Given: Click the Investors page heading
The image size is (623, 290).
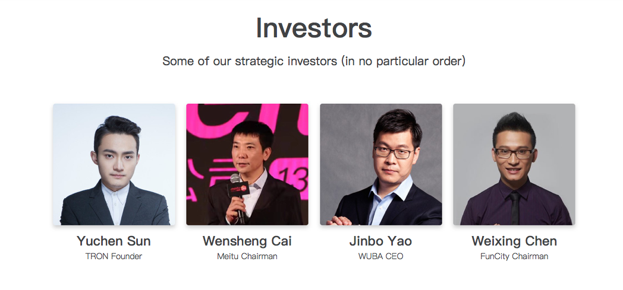Looking at the screenshot, I should click(314, 28).
